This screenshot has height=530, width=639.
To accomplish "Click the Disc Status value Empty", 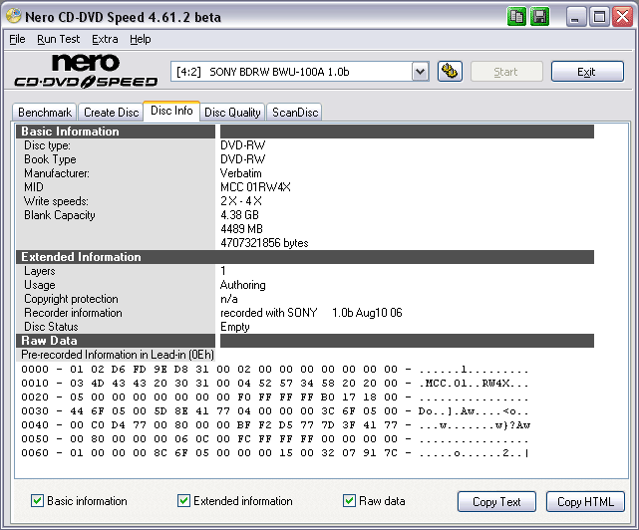I will [x=234, y=327].
